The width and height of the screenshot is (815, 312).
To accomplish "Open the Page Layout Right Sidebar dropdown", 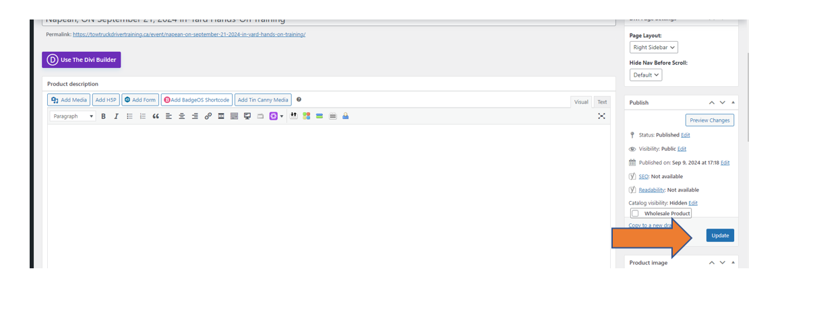I will 653,48.
